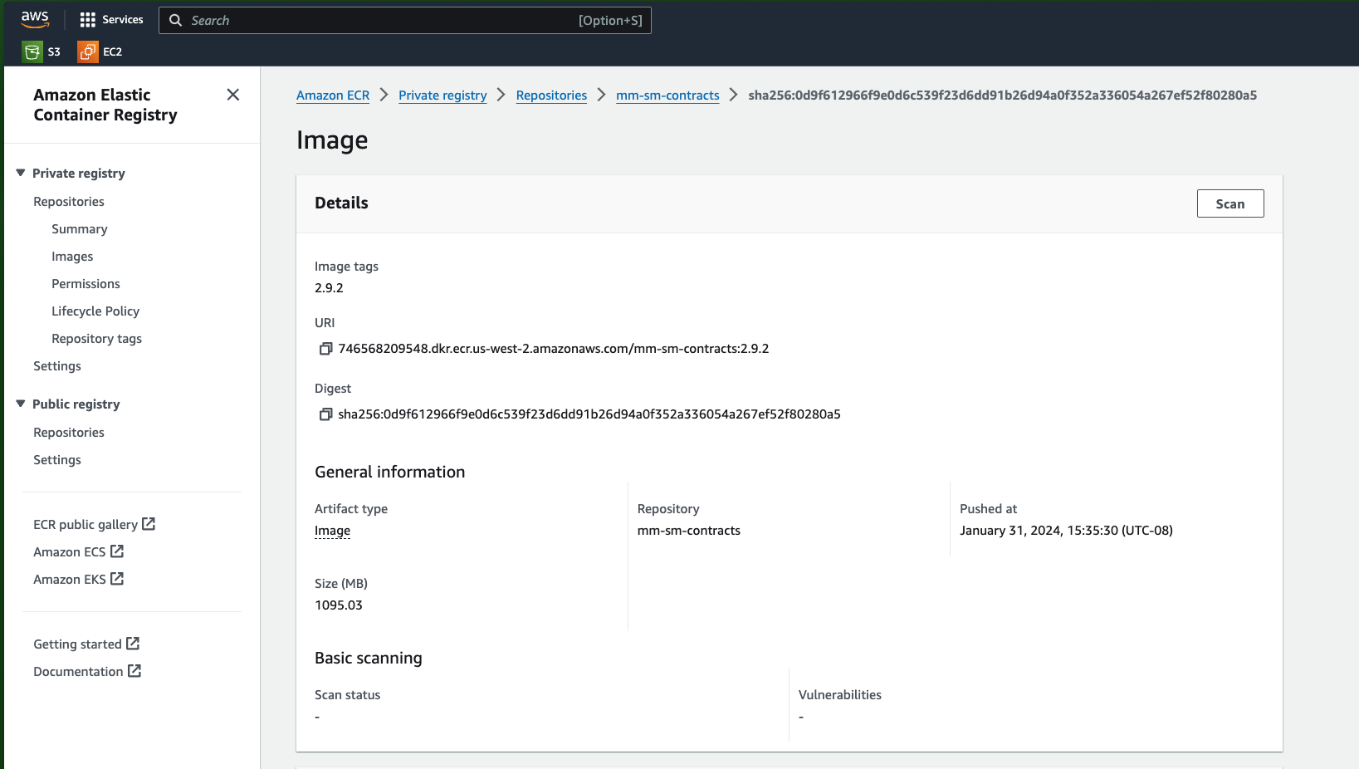Open mm-sm-contracts breadcrumb link

(x=667, y=96)
